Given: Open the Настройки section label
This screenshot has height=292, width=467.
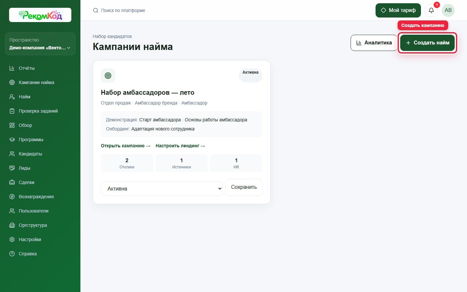Looking at the screenshot, I should tap(30, 239).
